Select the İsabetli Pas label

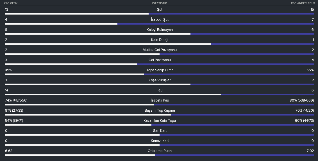pyautogui.click(x=160, y=100)
